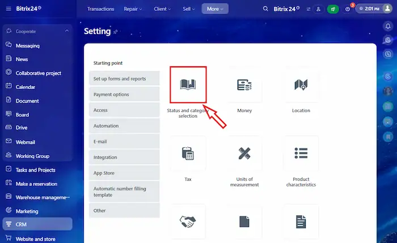Click the invite user icon in header
Viewport: 397px width, 243px height.
[318, 9]
